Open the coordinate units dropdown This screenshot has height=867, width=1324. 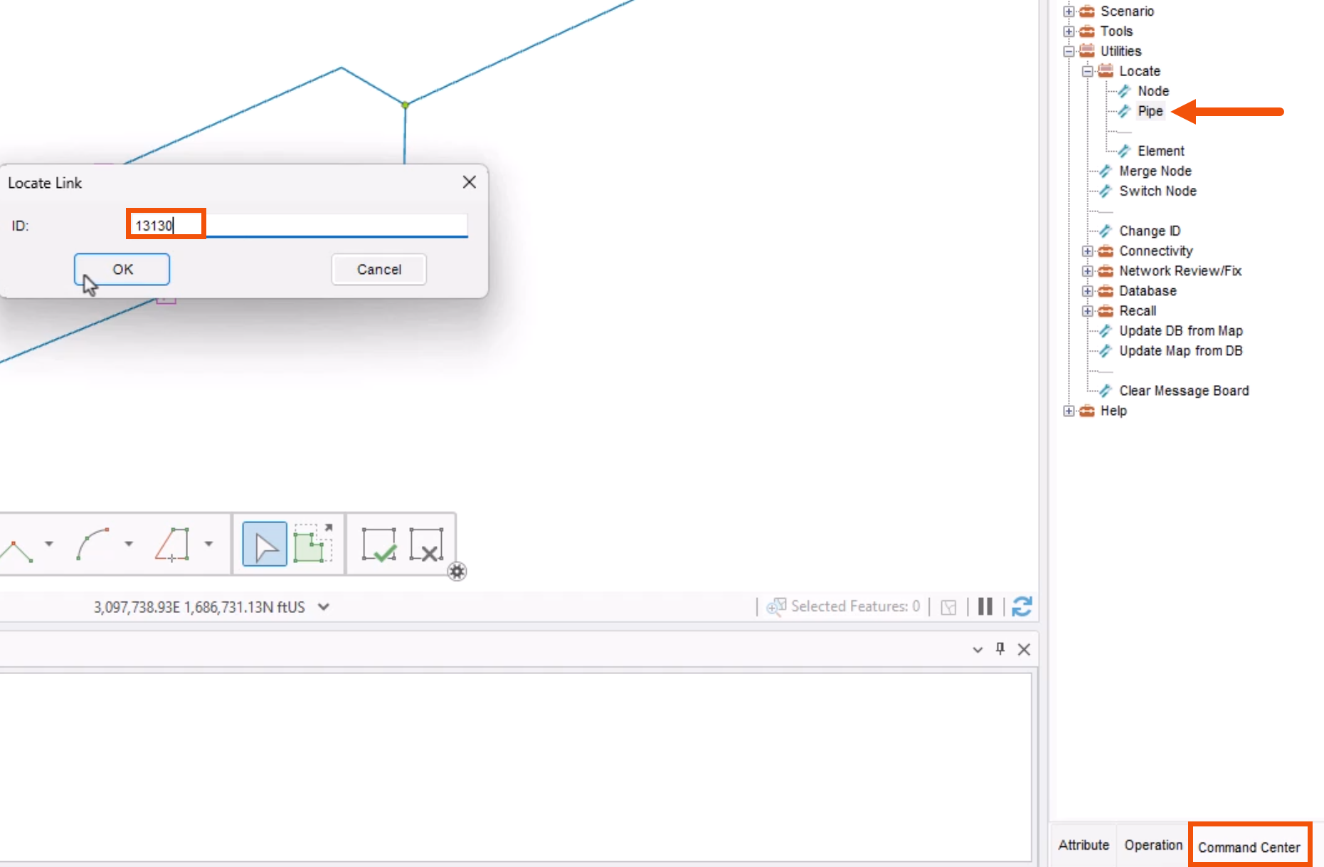click(x=324, y=606)
